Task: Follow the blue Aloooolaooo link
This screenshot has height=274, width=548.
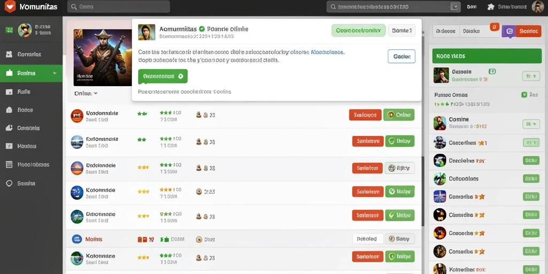Action: [327, 52]
